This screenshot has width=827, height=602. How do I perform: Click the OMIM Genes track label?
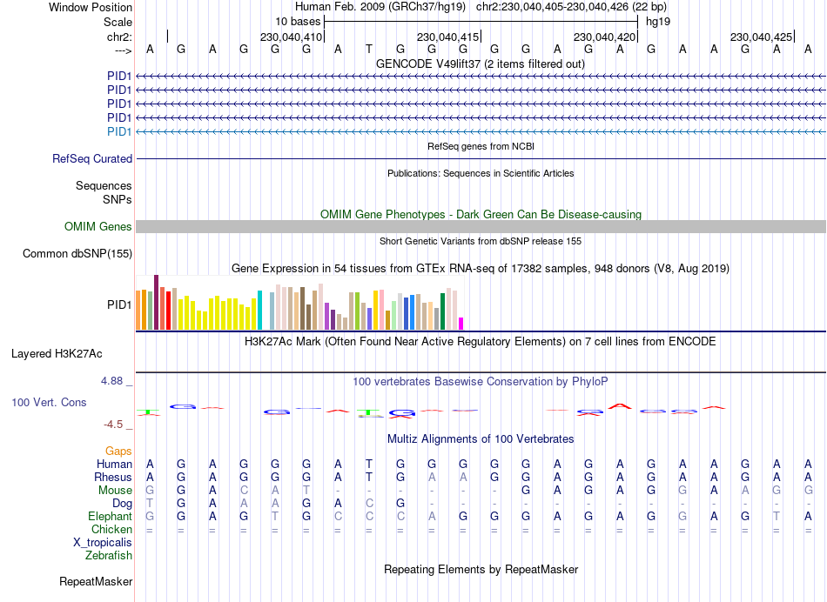(98, 227)
